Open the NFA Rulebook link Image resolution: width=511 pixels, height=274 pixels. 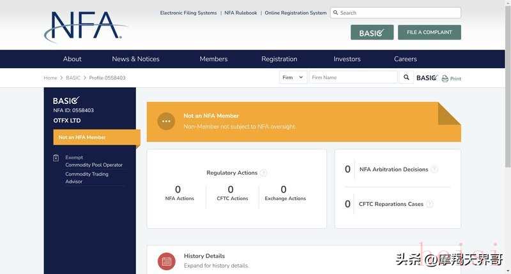(x=241, y=13)
